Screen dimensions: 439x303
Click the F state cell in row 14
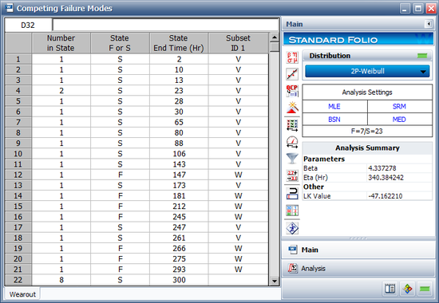(120, 196)
